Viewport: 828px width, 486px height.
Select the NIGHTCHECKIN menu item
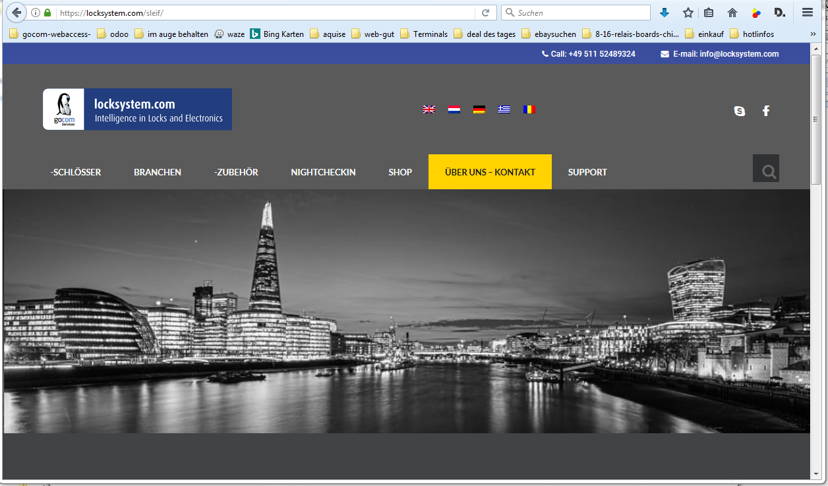coord(323,172)
